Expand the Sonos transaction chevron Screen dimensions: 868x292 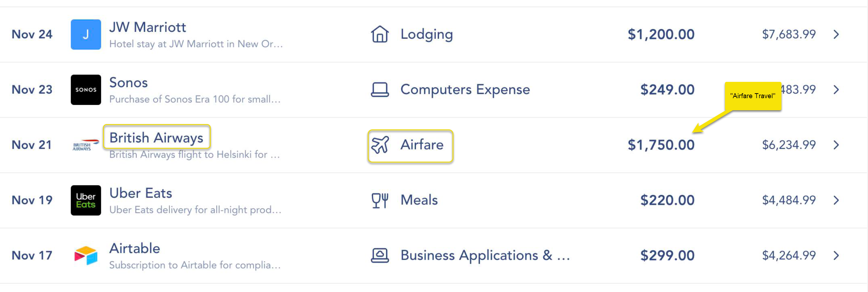point(836,90)
